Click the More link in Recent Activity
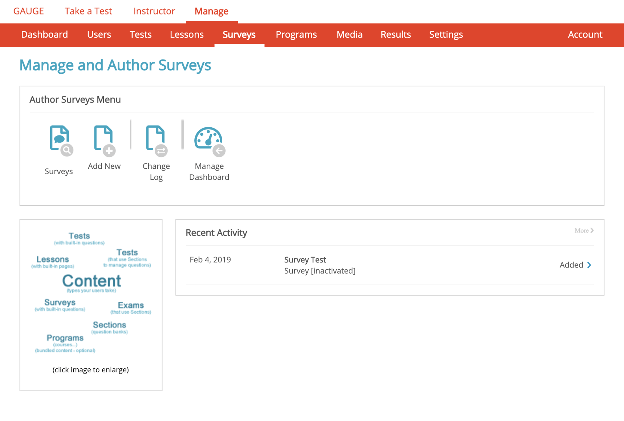The width and height of the screenshot is (624, 421). (584, 230)
